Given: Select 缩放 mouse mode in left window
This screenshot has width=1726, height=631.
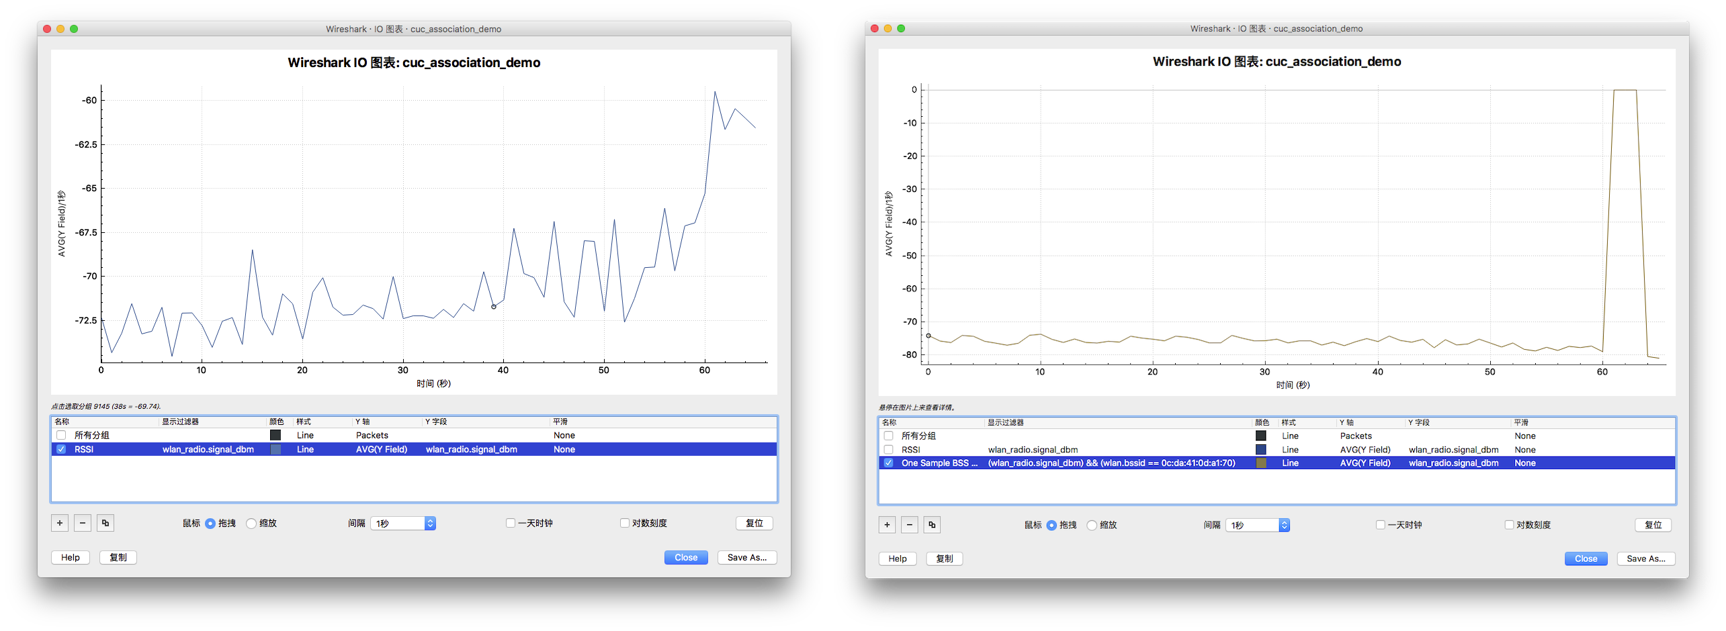Looking at the screenshot, I should (251, 524).
